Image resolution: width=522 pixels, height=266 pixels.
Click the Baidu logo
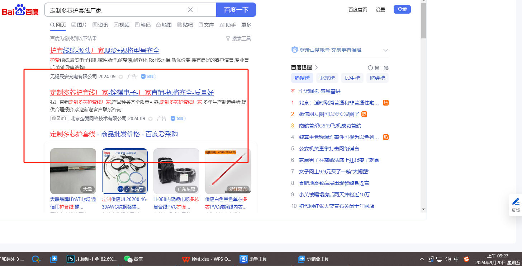coord(20,10)
